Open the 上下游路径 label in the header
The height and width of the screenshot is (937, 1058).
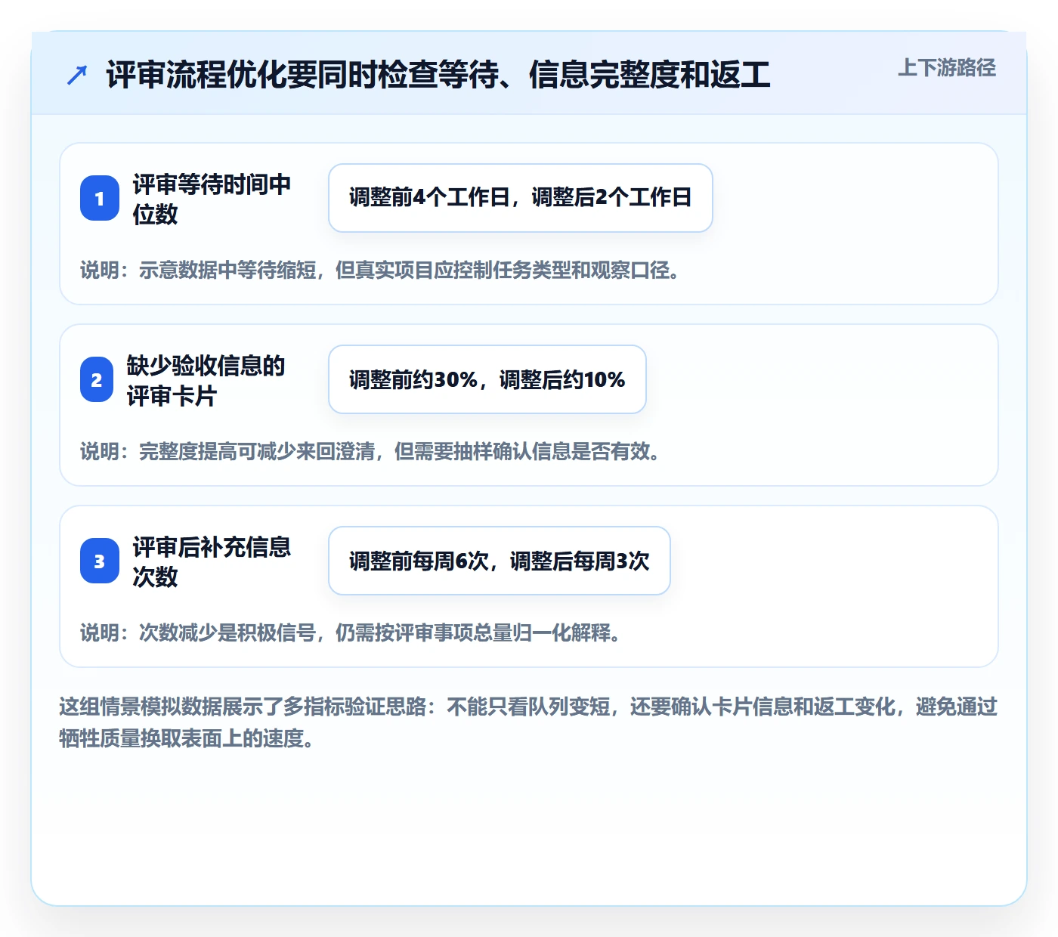[x=947, y=68]
